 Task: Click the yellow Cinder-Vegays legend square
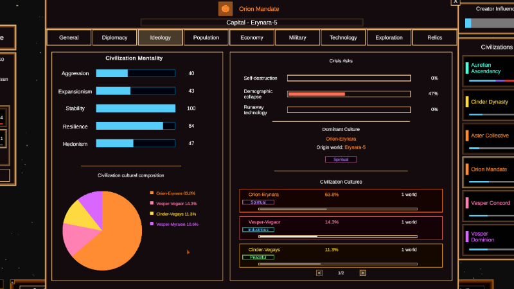click(x=152, y=214)
